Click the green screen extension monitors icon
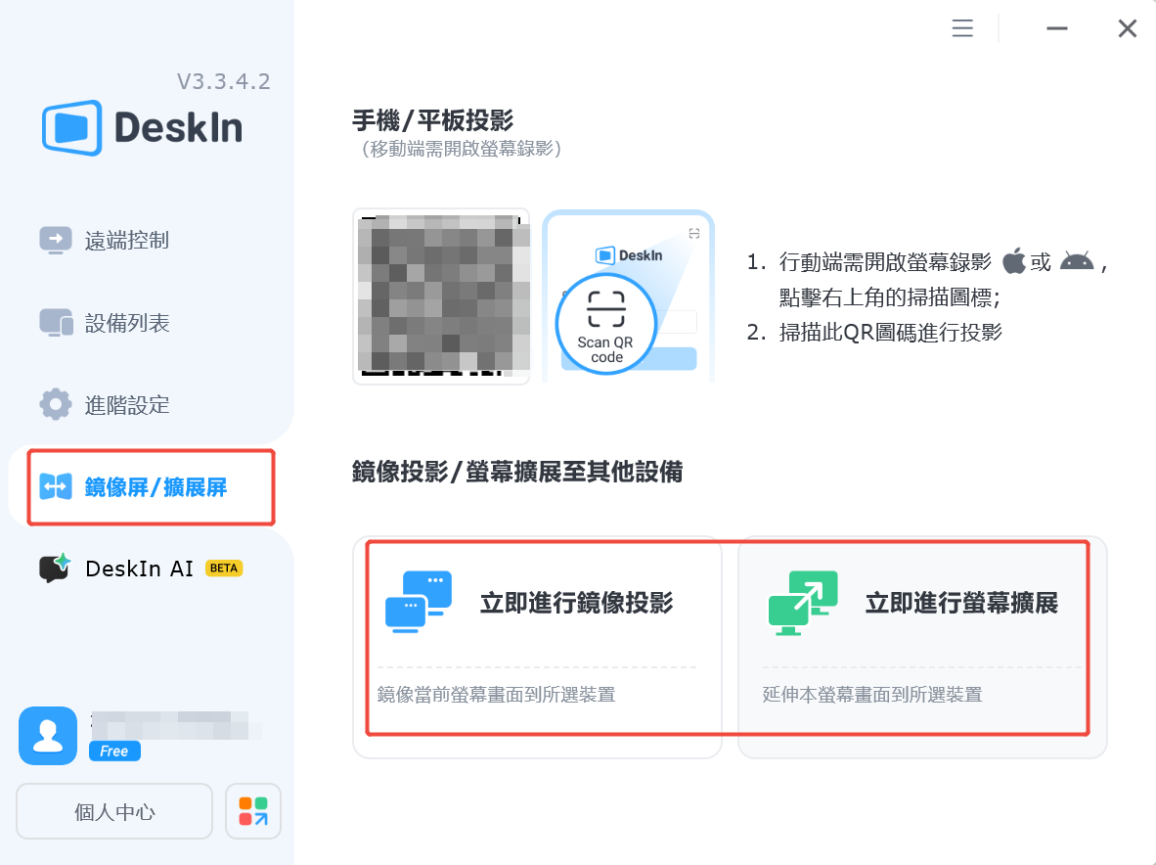 pyautogui.click(x=803, y=602)
